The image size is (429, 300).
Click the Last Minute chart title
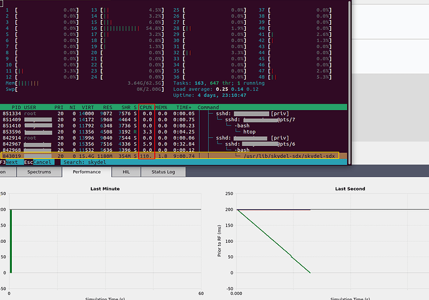[x=105, y=189]
